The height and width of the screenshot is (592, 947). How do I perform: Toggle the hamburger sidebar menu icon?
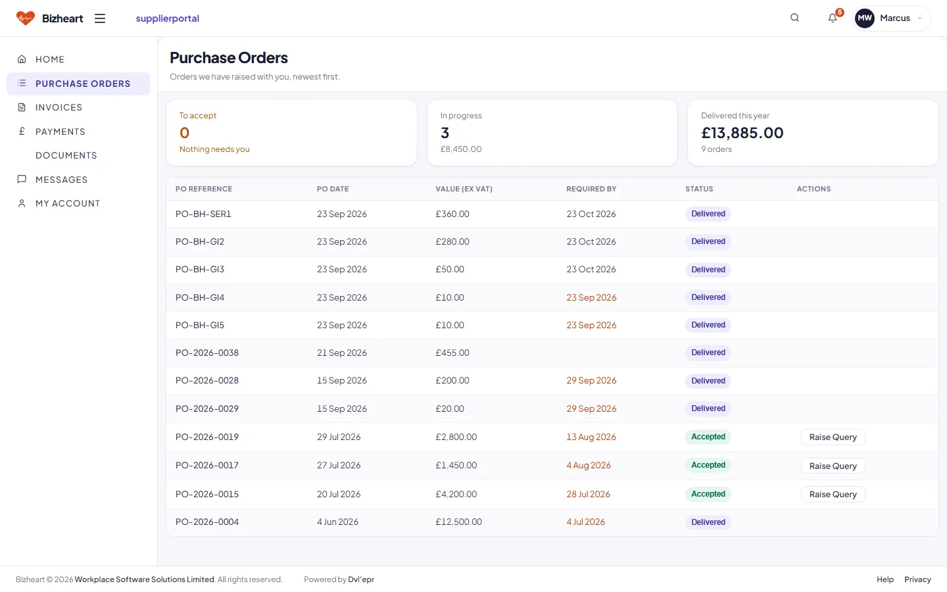coord(100,18)
